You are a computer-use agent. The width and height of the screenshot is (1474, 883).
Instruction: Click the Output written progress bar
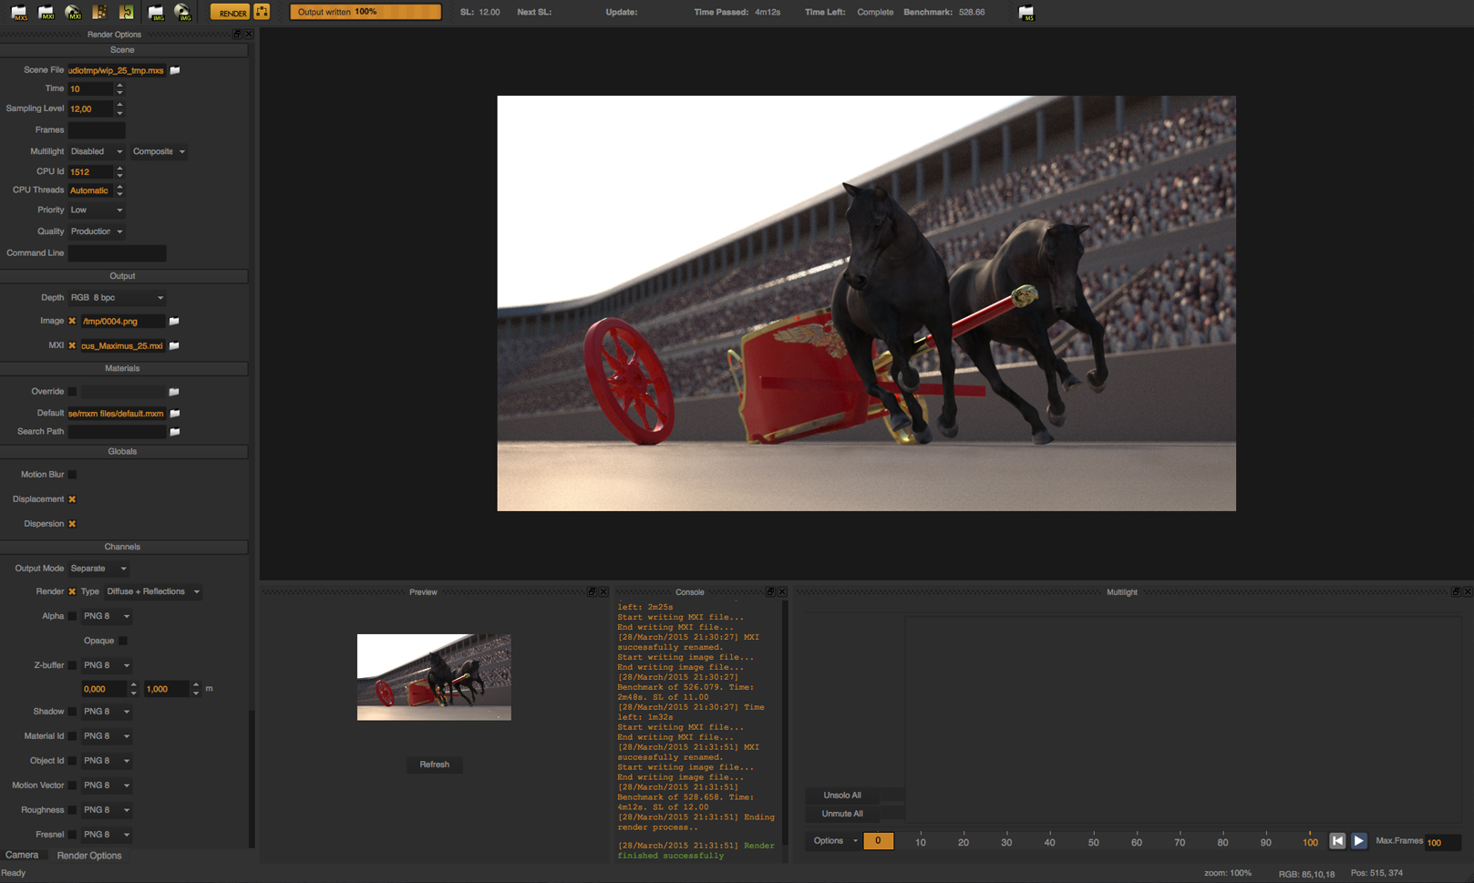[366, 12]
